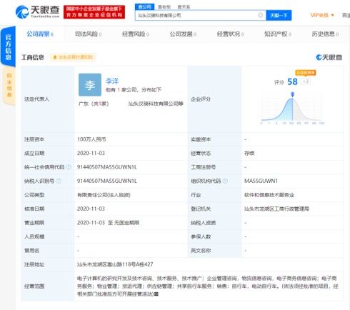Viewport: 350px width, 310px height.
Task: Click the 天眼一下 search button
Action: [x=279, y=16]
